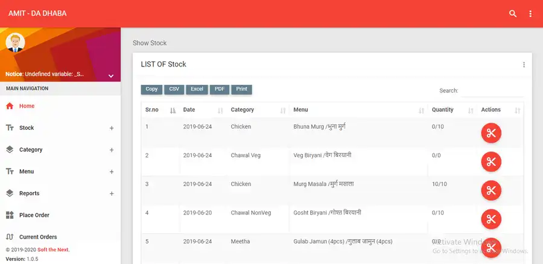Click scissors action button for Gosht Biryani
The height and width of the screenshot is (264, 543).
coord(491,219)
